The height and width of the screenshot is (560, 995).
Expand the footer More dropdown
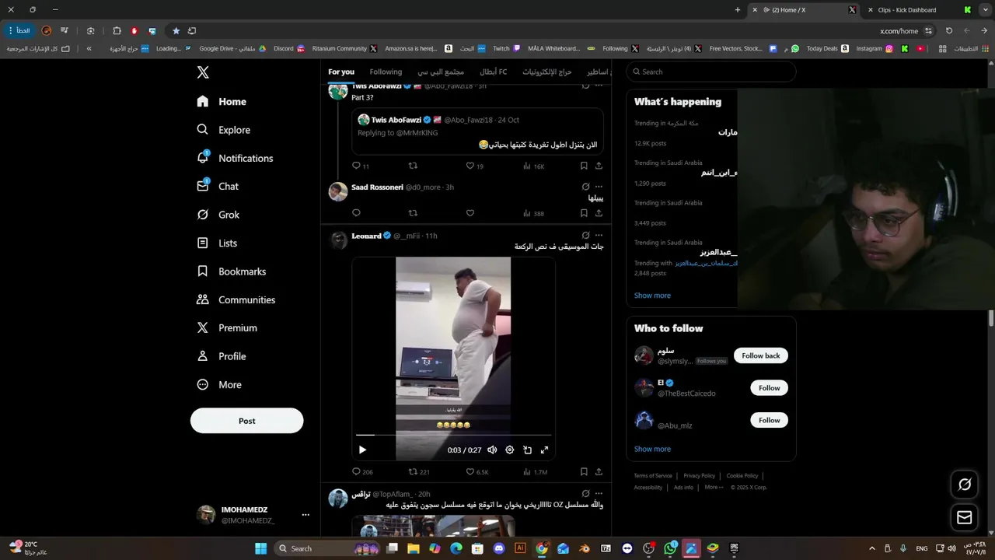714,488
